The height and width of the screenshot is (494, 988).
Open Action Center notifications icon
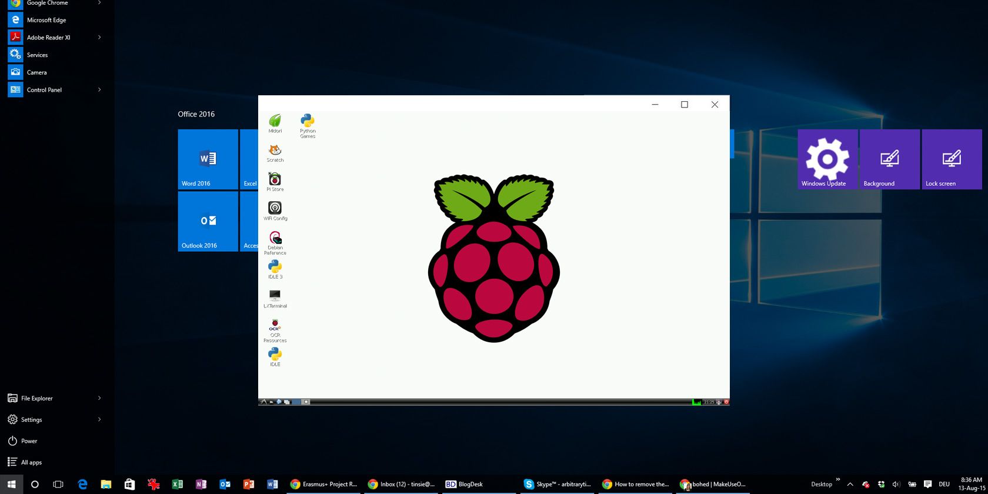pos(927,485)
